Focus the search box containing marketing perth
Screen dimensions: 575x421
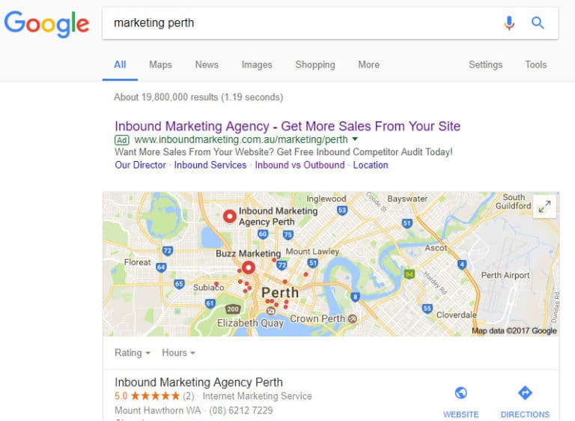coord(302,23)
